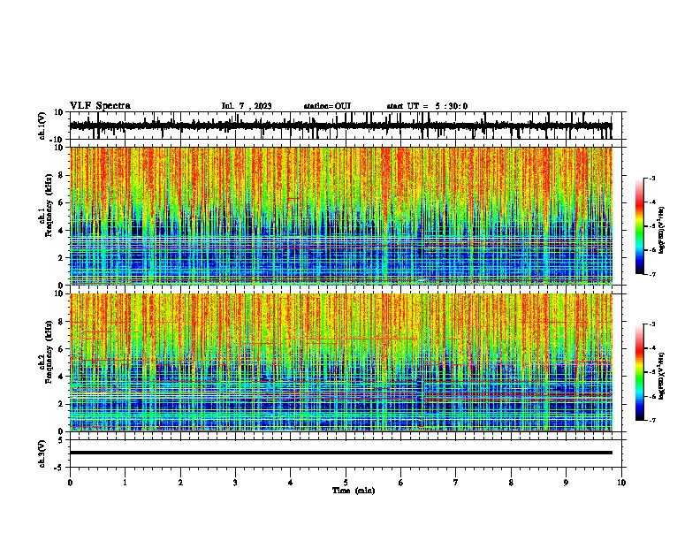The height and width of the screenshot is (541, 700).
Task: Click the 'VLF Spectra' title text
Action: click(100, 106)
